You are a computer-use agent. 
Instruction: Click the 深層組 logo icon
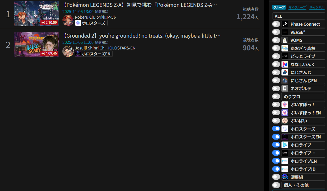coord(285,177)
